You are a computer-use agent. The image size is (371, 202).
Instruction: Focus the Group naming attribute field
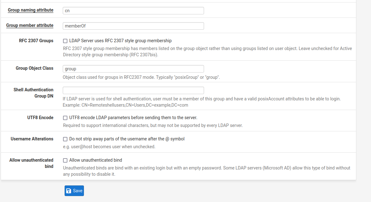[133, 11]
